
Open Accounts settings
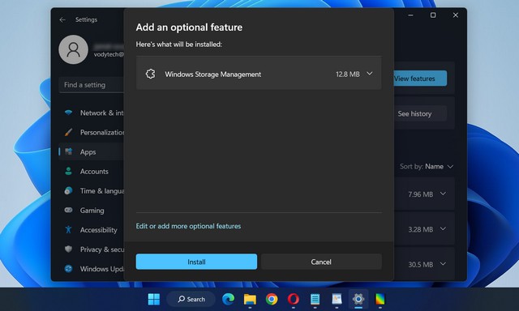pos(92,171)
